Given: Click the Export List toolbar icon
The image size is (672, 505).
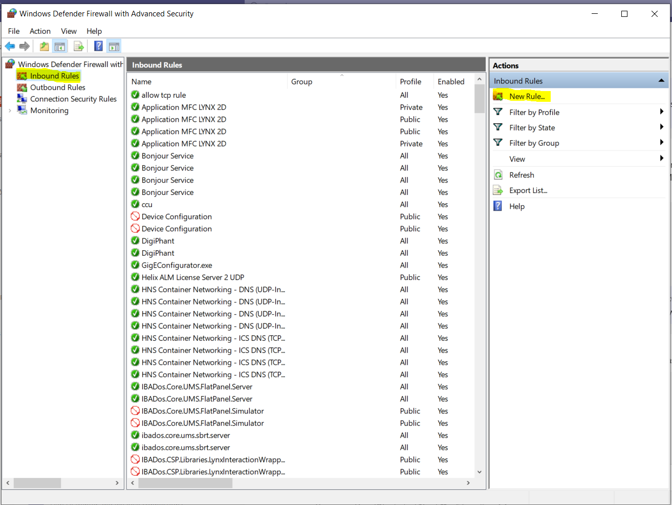Looking at the screenshot, I should point(78,47).
